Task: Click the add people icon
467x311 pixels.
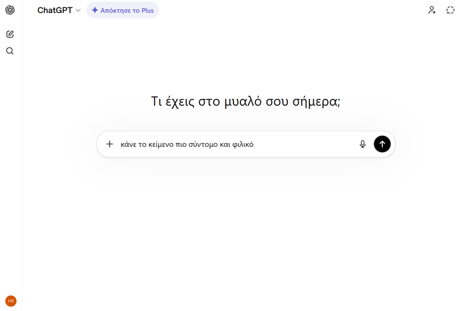Action: point(432,10)
